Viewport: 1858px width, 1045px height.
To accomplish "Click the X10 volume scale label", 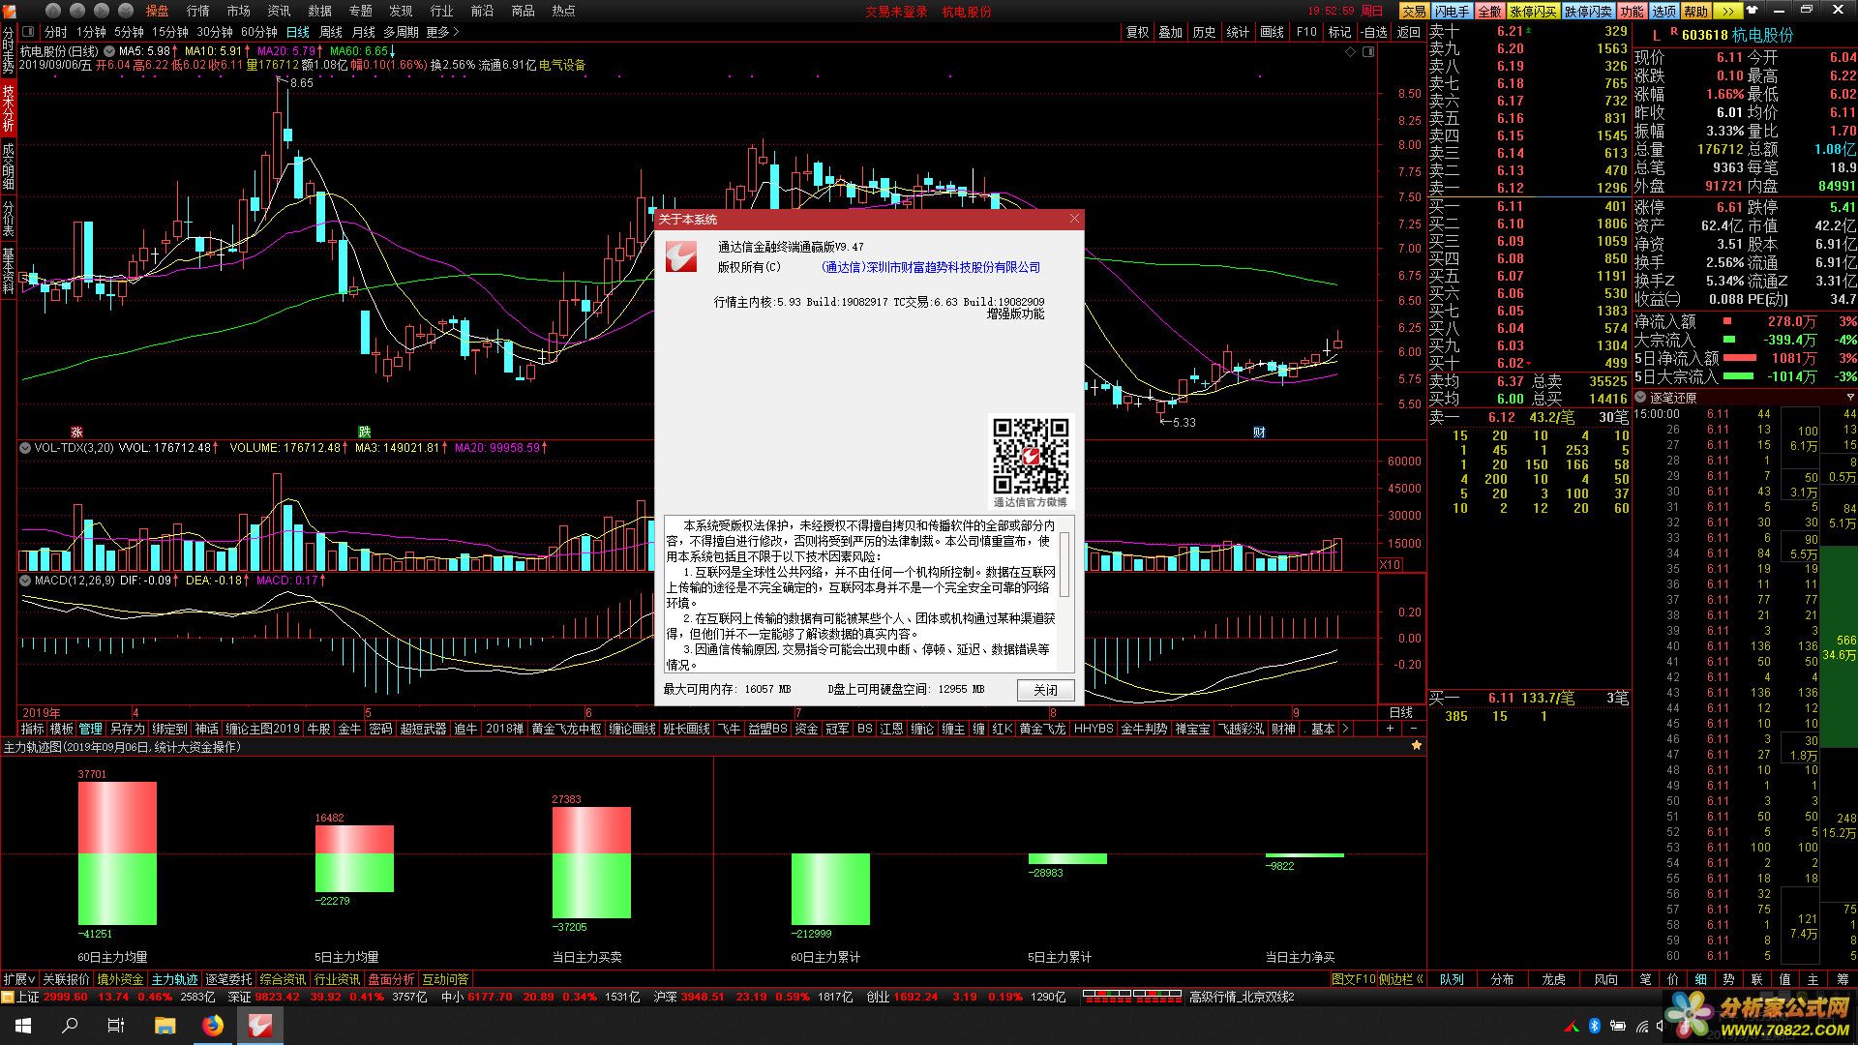I will click(x=1390, y=564).
